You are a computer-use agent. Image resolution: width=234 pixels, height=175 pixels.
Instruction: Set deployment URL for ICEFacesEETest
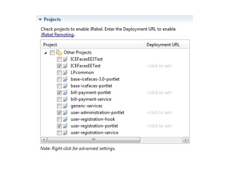point(159,66)
